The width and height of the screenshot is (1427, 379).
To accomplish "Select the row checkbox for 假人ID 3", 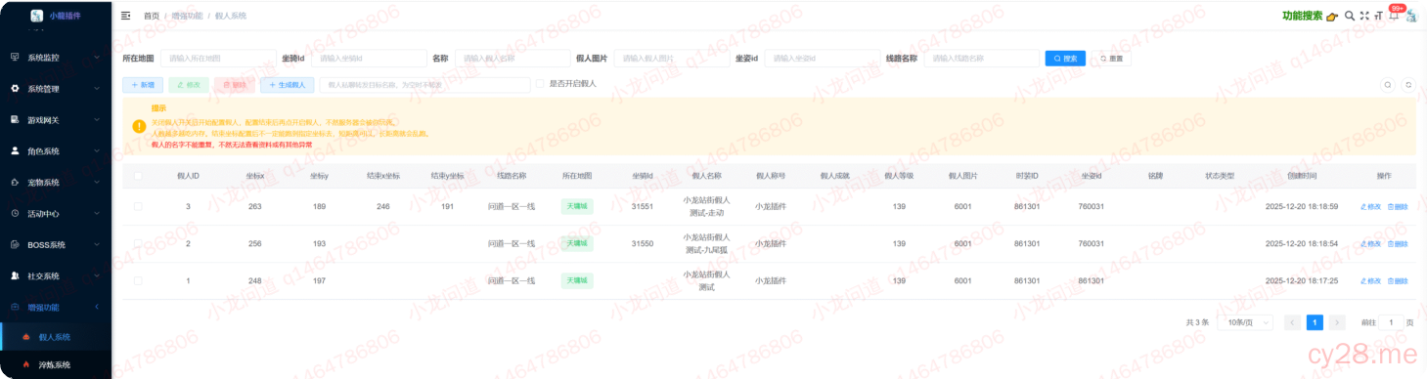I will pos(138,206).
